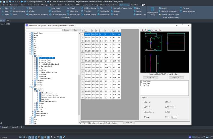This screenshot has width=213, height=139.
Task: Click the zoom out magnifier icon above preview
Action: (x=146, y=30)
